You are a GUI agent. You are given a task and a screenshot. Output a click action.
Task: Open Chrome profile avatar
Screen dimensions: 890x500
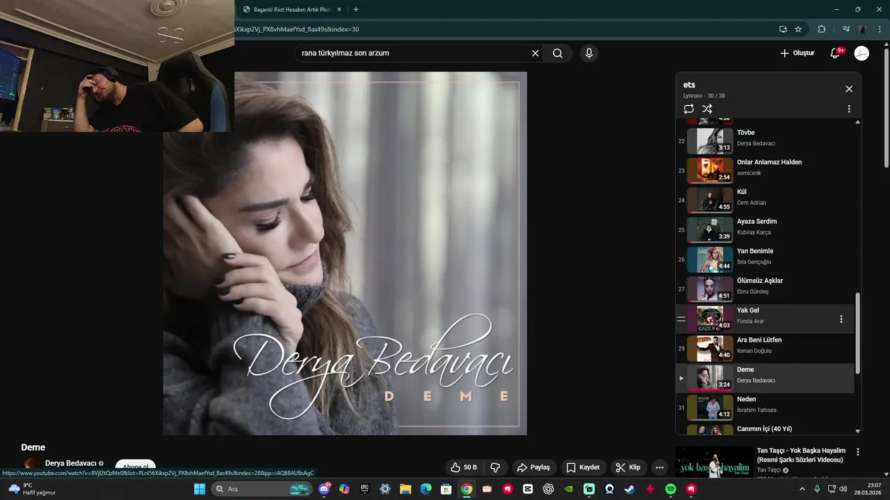(862, 29)
